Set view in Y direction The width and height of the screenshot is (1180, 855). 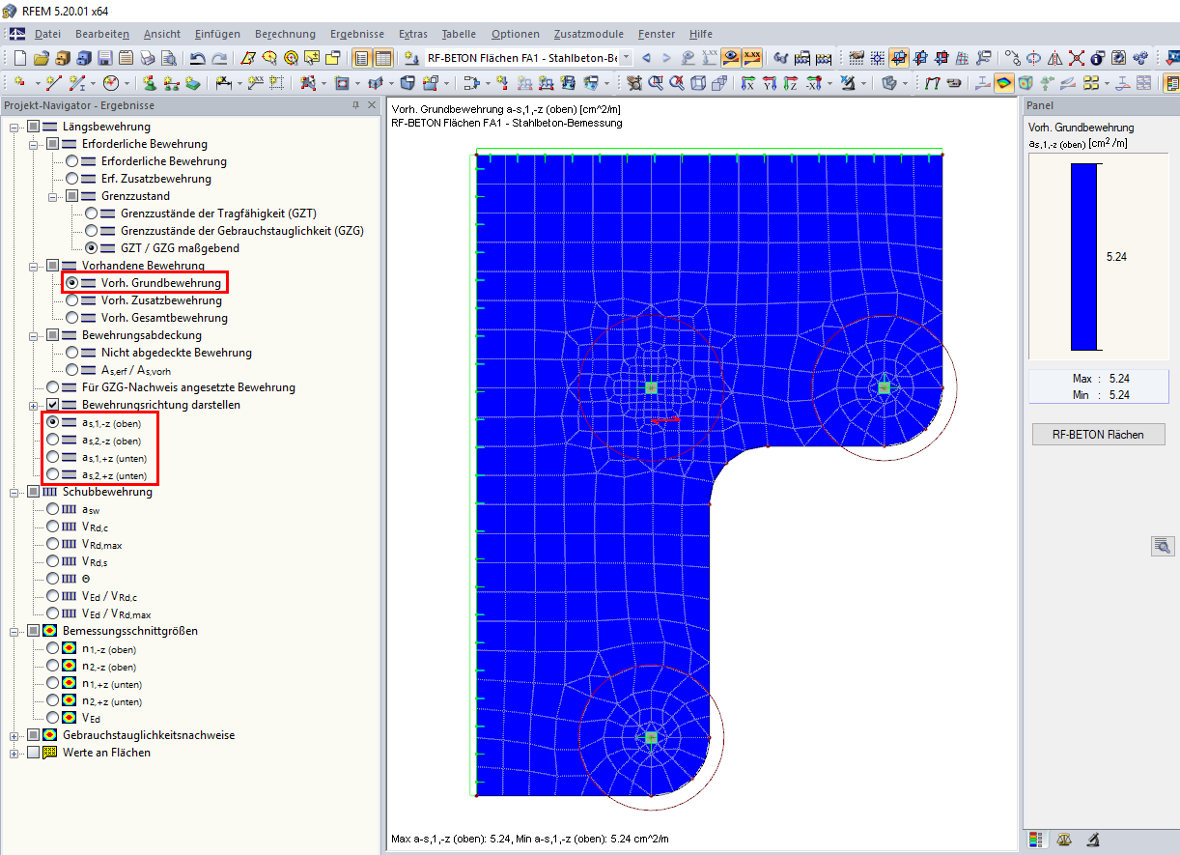[x=770, y=83]
